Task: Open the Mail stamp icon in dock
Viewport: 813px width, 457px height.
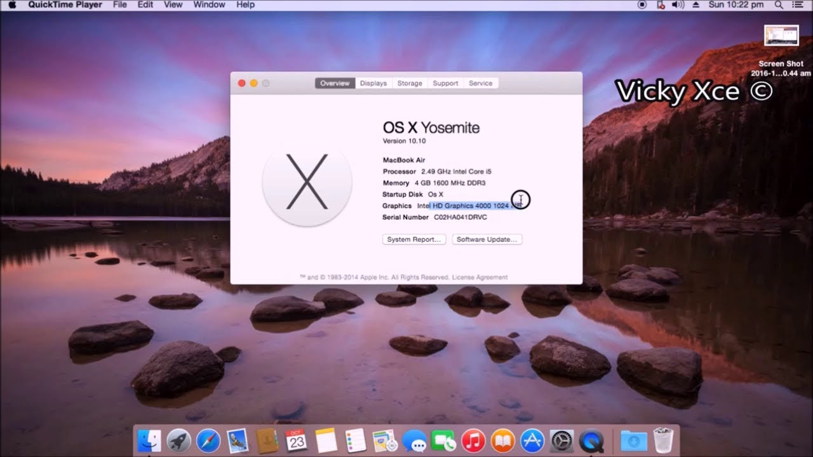Action: coord(238,440)
